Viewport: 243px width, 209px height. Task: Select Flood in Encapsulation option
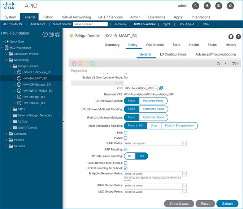tap(179, 126)
